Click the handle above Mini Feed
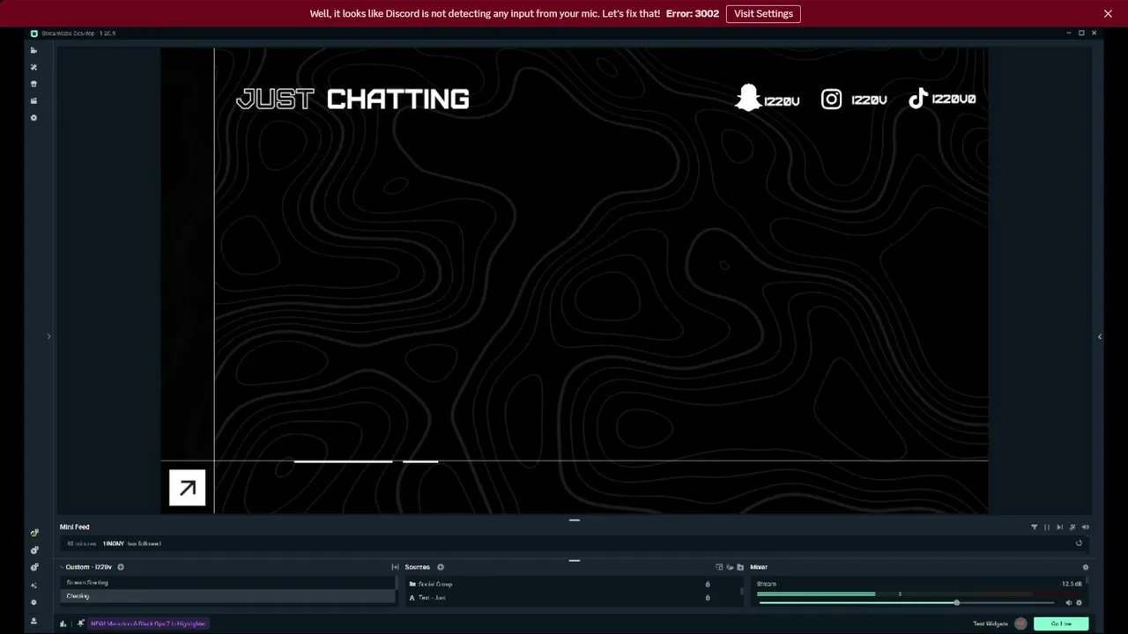The height and width of the screenshot is (634, 1128). point(575,520)
